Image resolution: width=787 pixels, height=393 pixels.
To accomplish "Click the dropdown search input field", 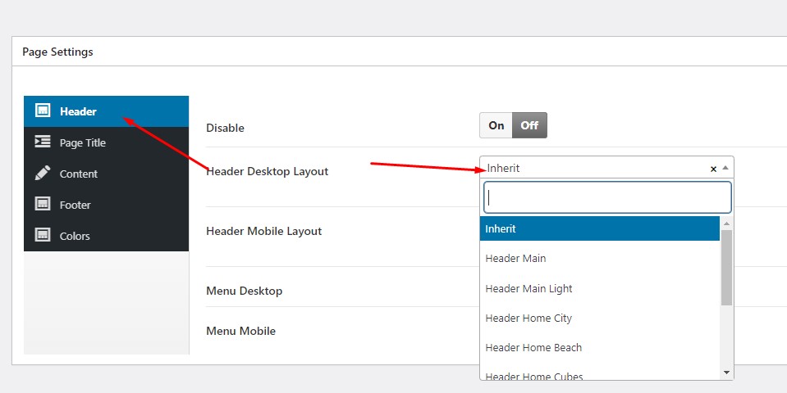I will (606, 197).
